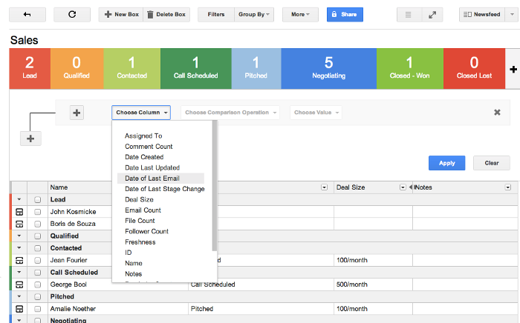The image size is (520, 323).
Task: Choose Deal Size from the column list
Action: tap(139, 199)
